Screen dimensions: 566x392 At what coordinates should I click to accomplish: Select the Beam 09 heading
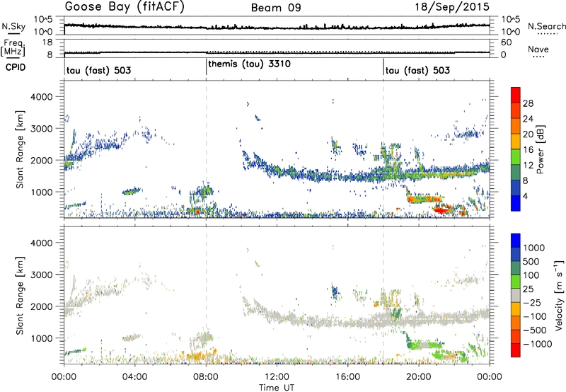[x=276, y=8]
